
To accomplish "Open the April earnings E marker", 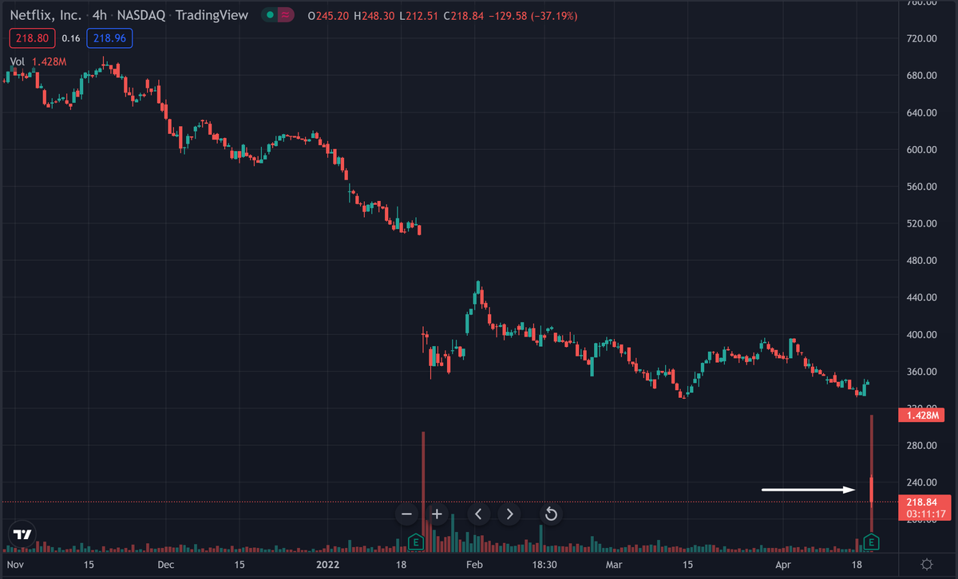I will point(872,542).
